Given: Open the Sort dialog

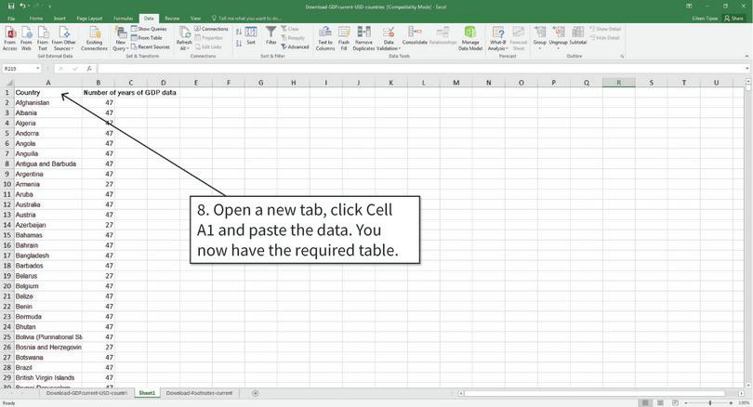Looking at the screenshot, I should click(x=251, y=36).
